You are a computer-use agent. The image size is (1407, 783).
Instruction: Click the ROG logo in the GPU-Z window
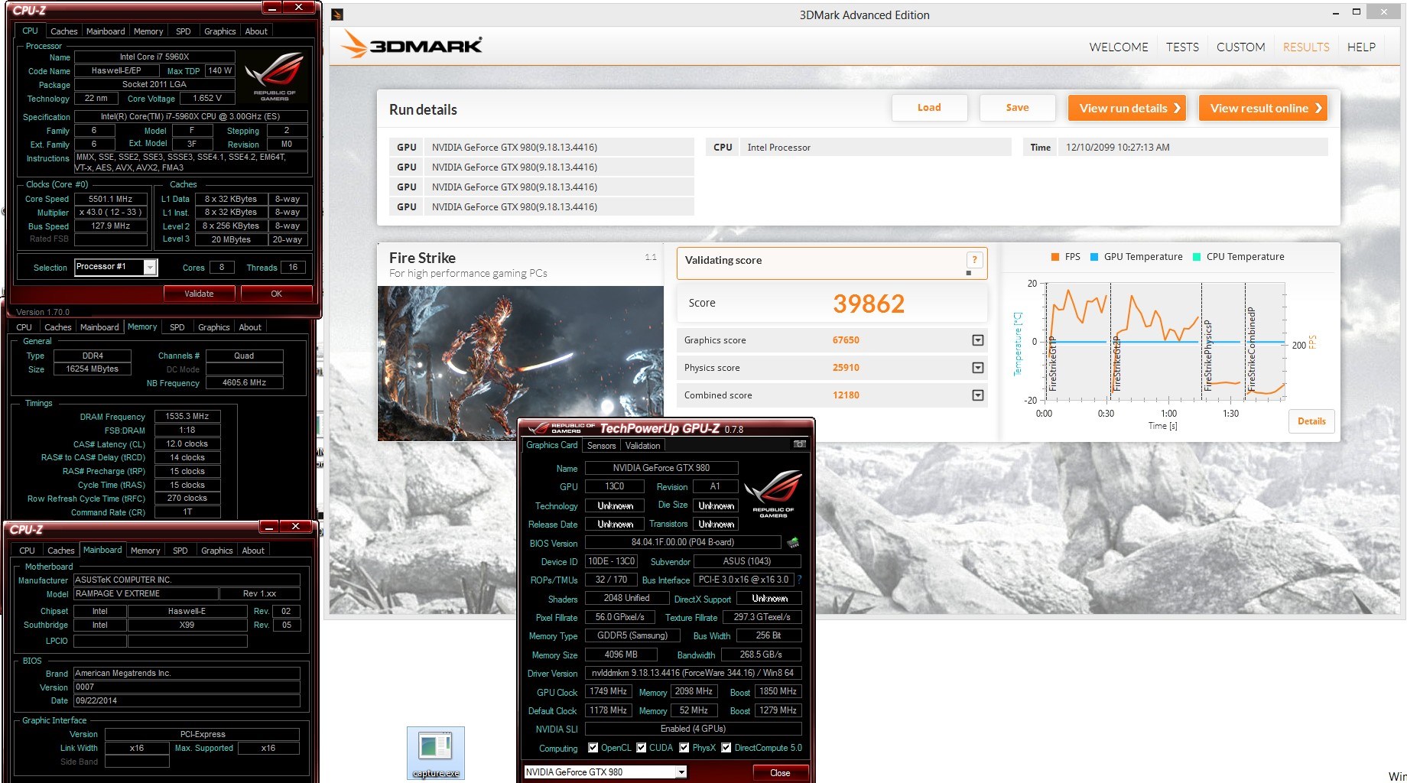click(773, 494)
